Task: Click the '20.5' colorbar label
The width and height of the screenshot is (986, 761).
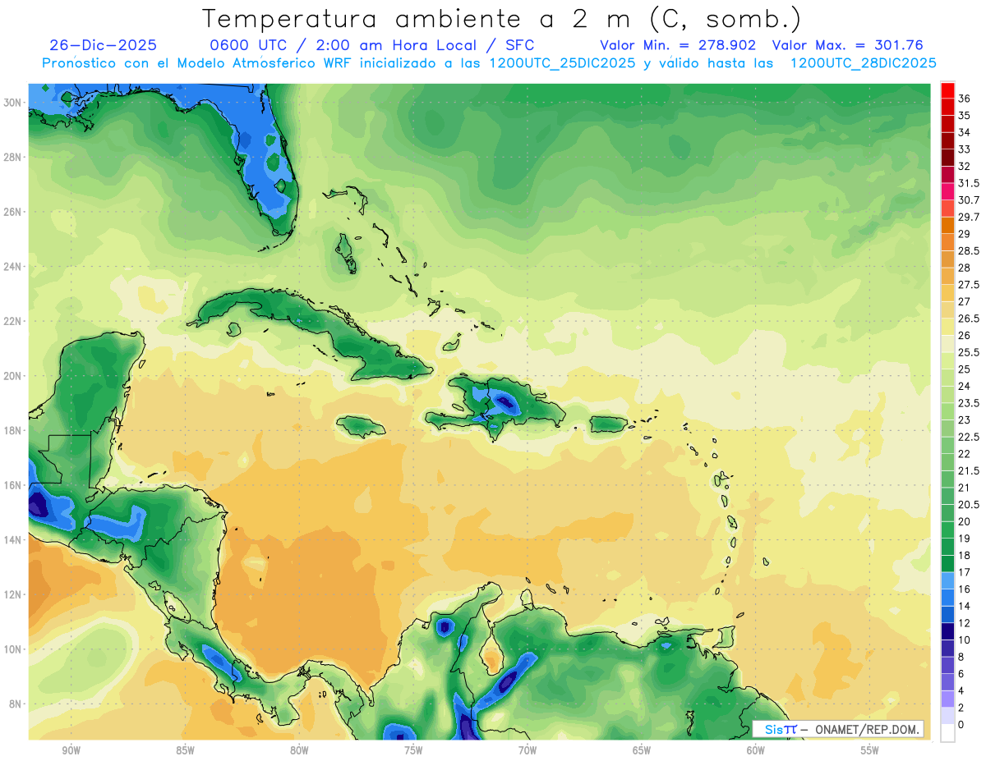Action: coord(969,505)
